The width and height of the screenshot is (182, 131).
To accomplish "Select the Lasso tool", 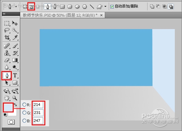I will coord(7,30).
